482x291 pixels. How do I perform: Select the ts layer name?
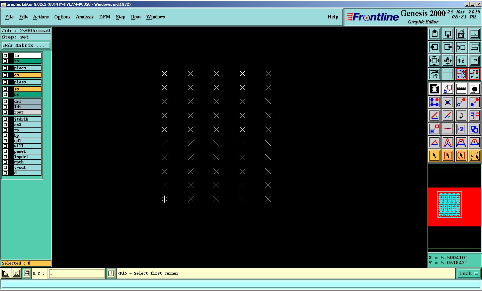(x=27, y=61)
